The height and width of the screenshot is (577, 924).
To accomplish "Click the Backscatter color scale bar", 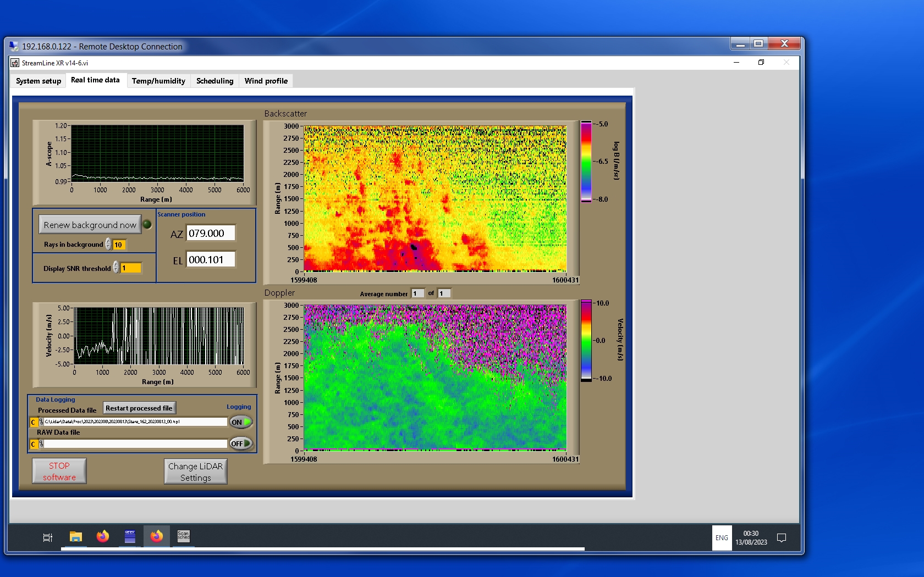I will (586, 162).
